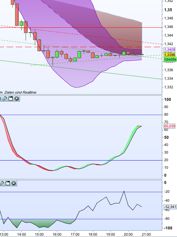Click the 1,348 price axis label
Screen dimensions: 177x237
169,18
